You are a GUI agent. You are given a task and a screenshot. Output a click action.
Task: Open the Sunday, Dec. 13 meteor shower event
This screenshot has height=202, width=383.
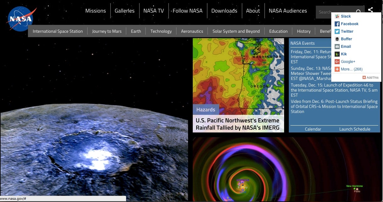(x=311, y=73)
